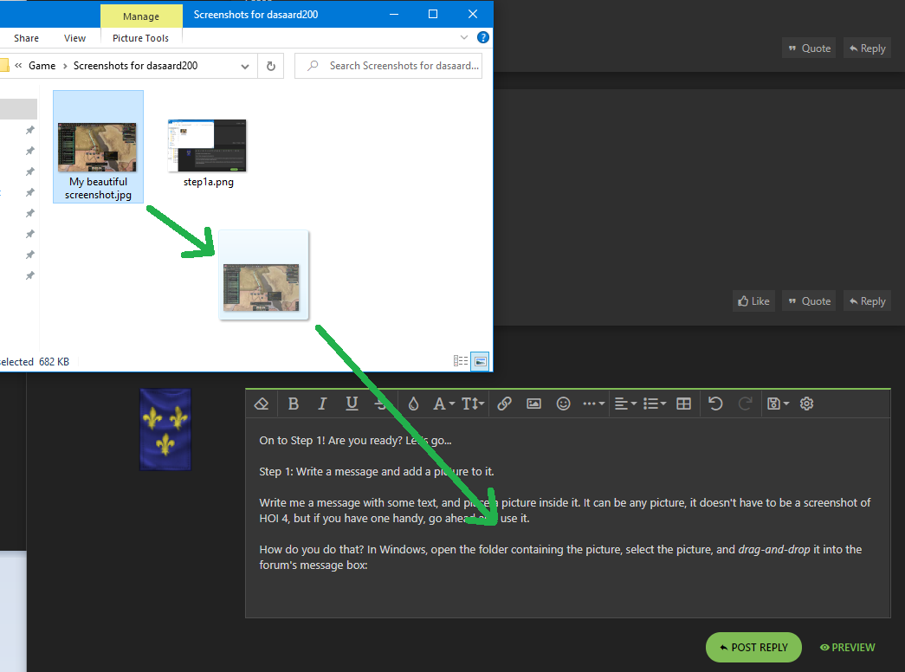This screenshot has height=672, width=905.
Task: Click the insert image icon in editor
Action: (x=533, y=404)
